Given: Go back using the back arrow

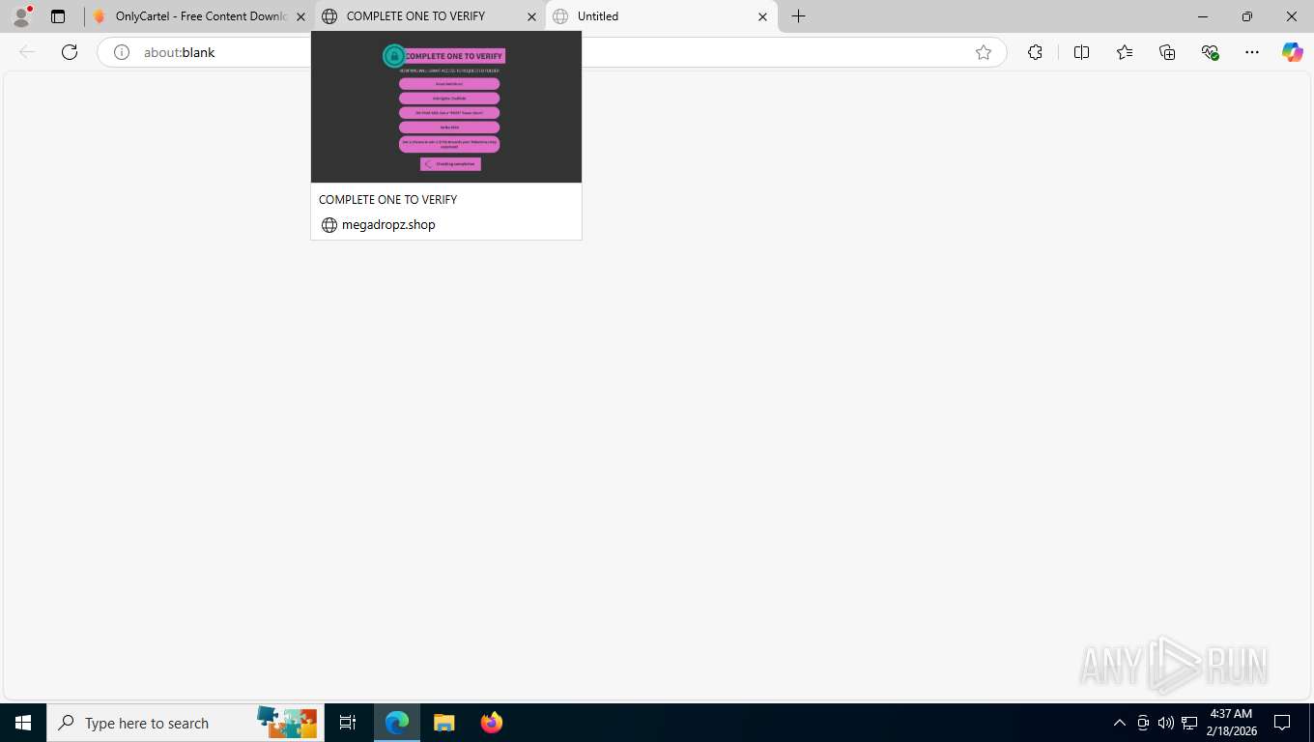Looking at the screenshot, I should coord(27,52).
